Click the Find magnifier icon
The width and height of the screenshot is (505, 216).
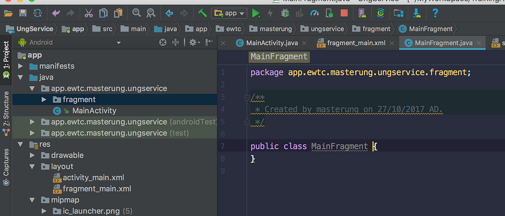137,13
